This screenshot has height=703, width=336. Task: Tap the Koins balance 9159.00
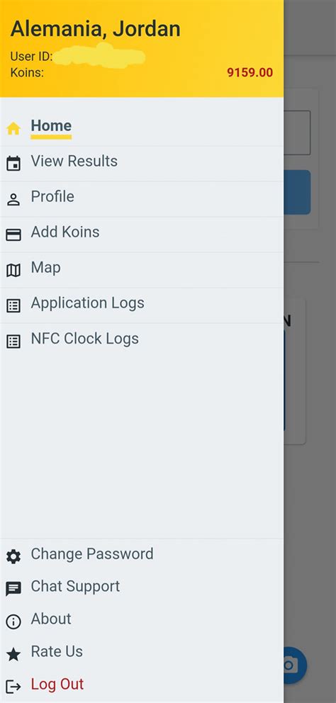[250, 72]
